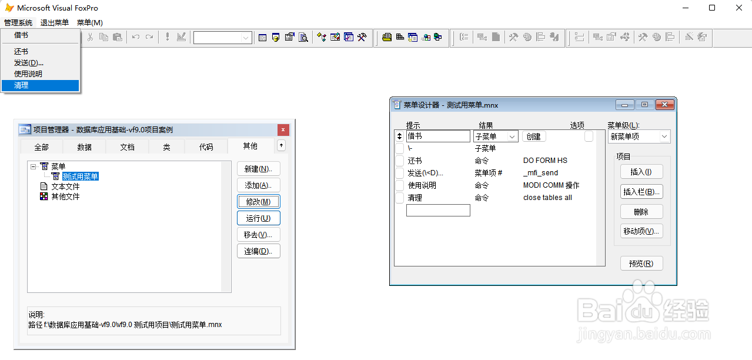This screenshot has height=360, width=752.
Task: Choose 借书 from the open dropdown menu
Action: (40, 35)
